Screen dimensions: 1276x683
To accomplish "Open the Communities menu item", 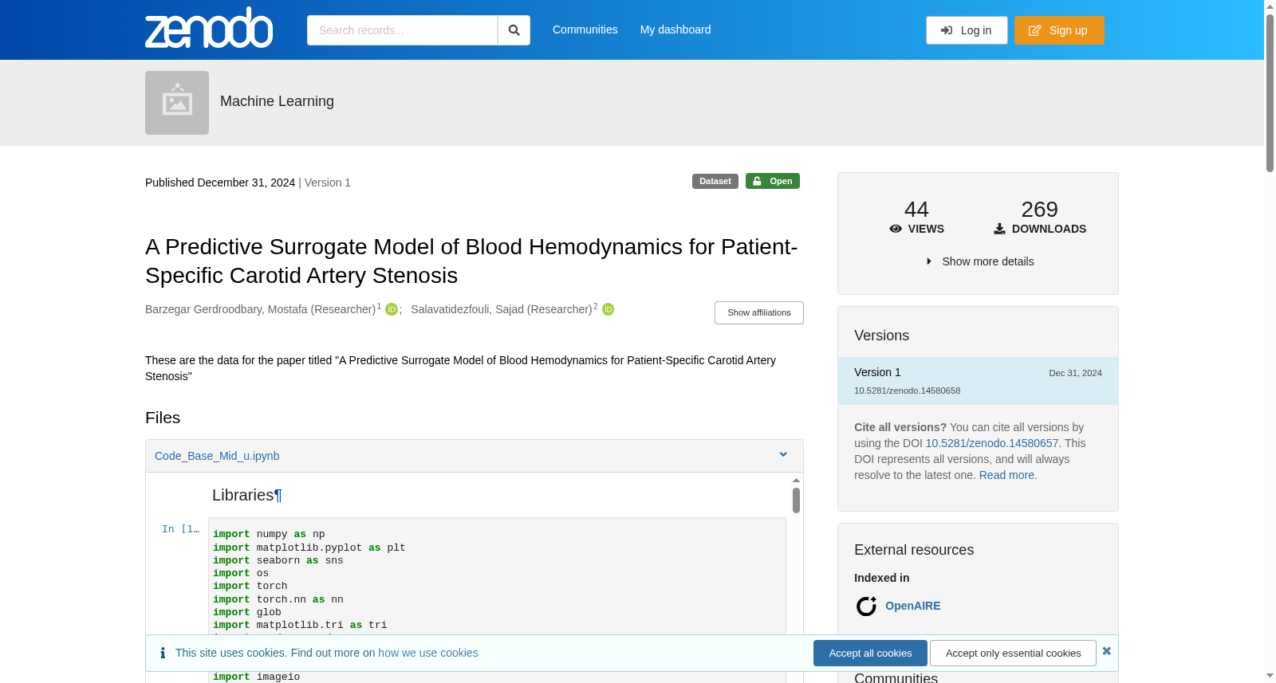I will [x=585, y=29].
